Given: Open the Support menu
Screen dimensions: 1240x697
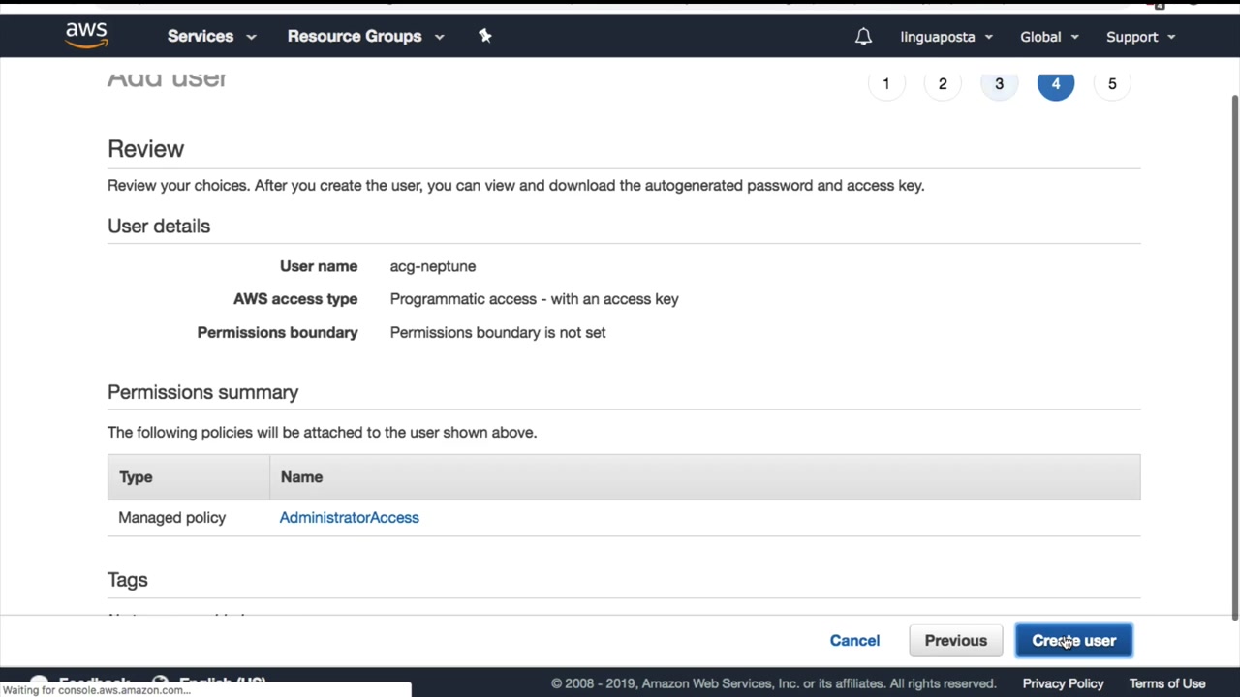Looking at the screenshot, I should 1140,37.
